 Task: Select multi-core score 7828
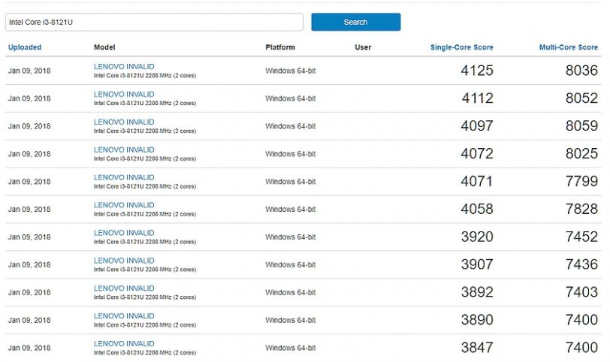point(581,209)
